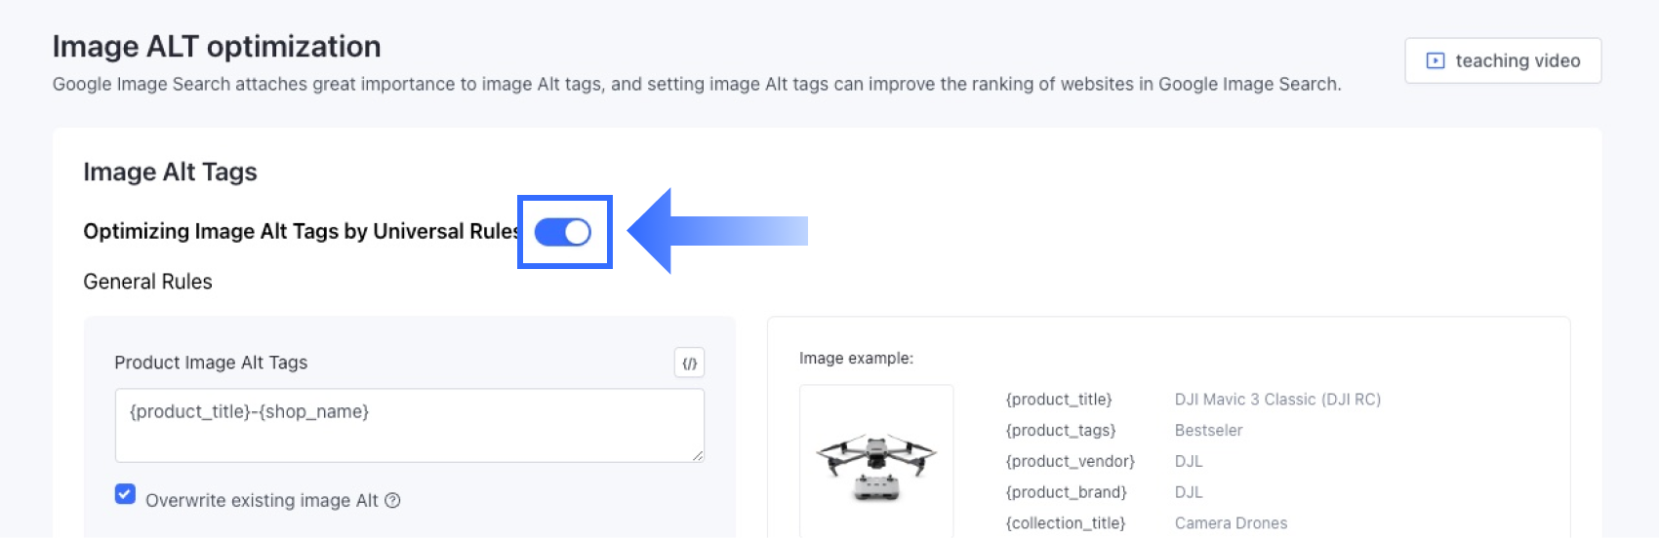
Task: Uncheck Overwrite existing image Alt checkbox
Action: [x=125, y=494]
